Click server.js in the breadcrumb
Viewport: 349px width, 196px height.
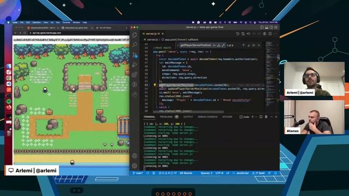coord(152,40)
